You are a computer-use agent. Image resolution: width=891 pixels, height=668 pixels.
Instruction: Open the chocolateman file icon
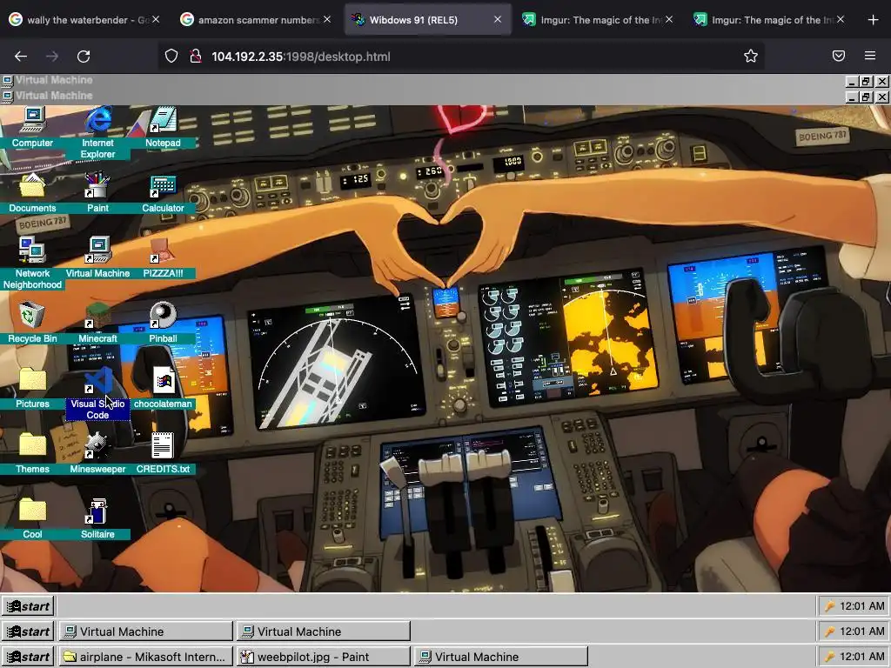[163, 389]
